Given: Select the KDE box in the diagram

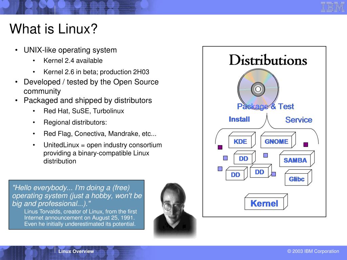Looking at the screenshot, I should pos(242,140).
